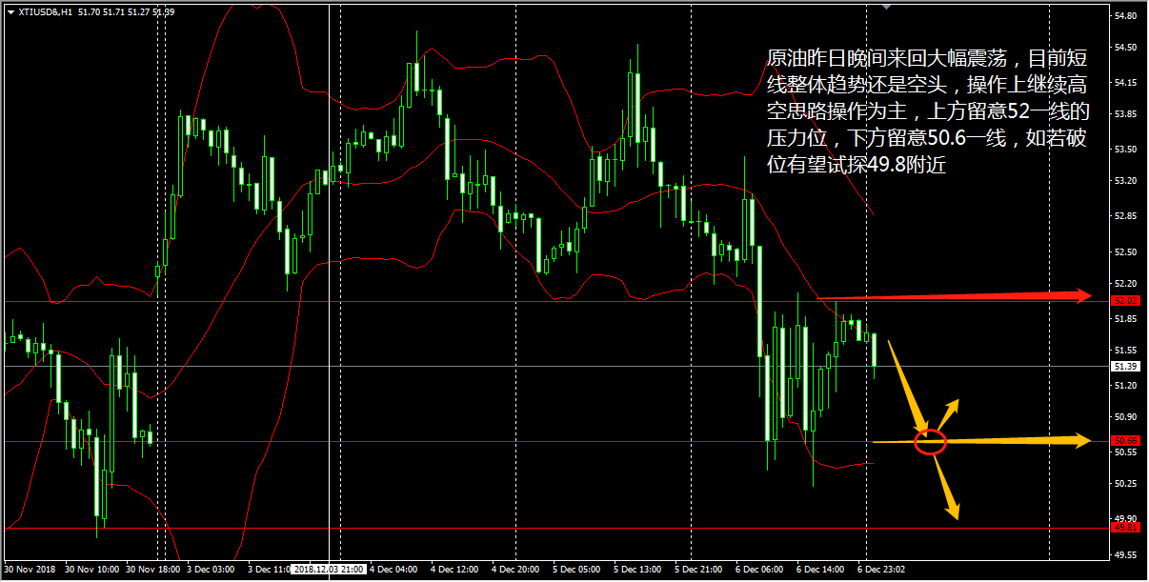Click the 54.50 price axis label
Viewport: 1149px width, 582px height.
point(1127,48)
